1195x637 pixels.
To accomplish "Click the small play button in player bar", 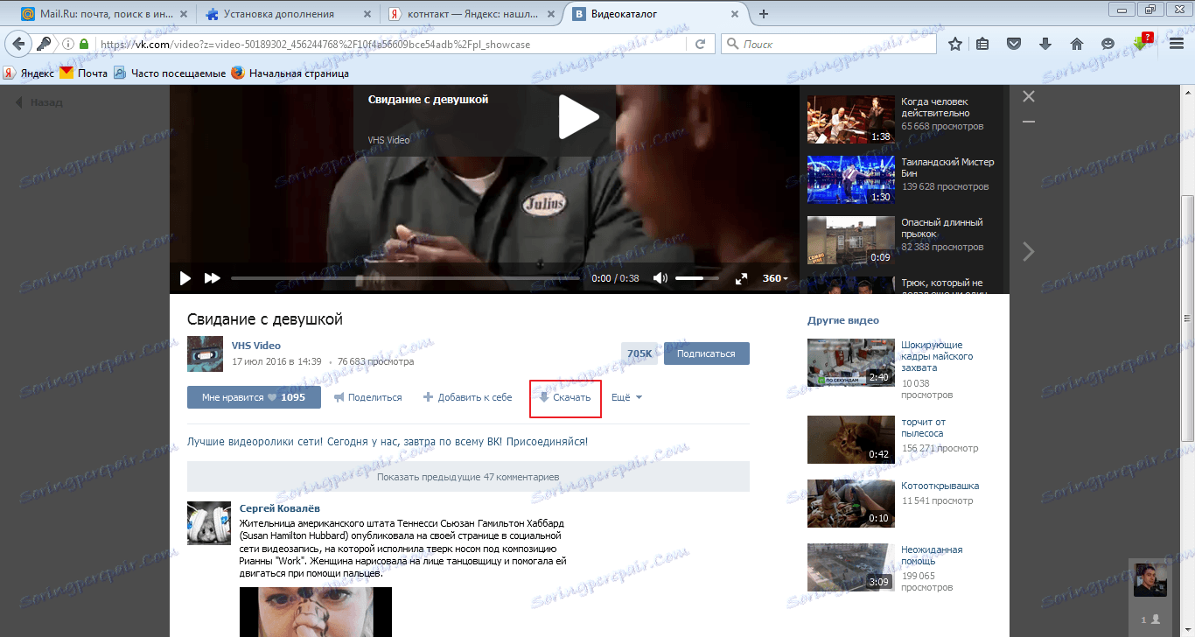I will 185,278.
